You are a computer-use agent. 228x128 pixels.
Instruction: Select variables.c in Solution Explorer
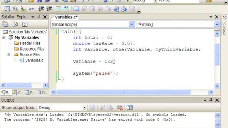click(34, 60)
